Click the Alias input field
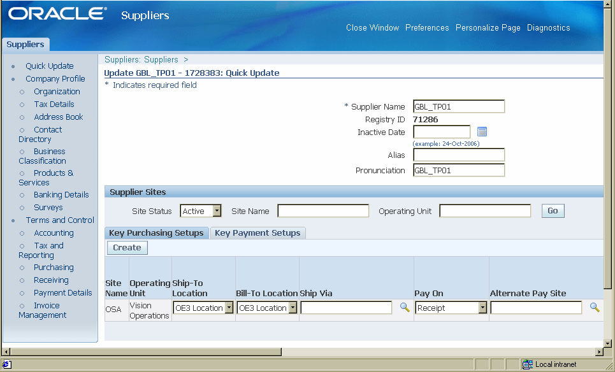The height and width of the screenshot is (372, 615). click(x=458, y=155)
